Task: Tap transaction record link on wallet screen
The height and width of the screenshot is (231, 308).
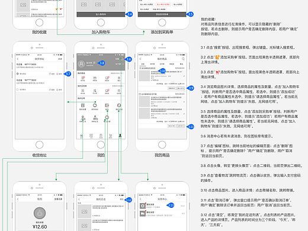Action: [x=58, y=199]
